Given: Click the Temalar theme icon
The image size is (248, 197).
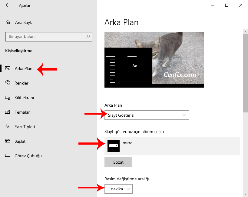Looking at the screenshot, I should (x=8, y=112).
